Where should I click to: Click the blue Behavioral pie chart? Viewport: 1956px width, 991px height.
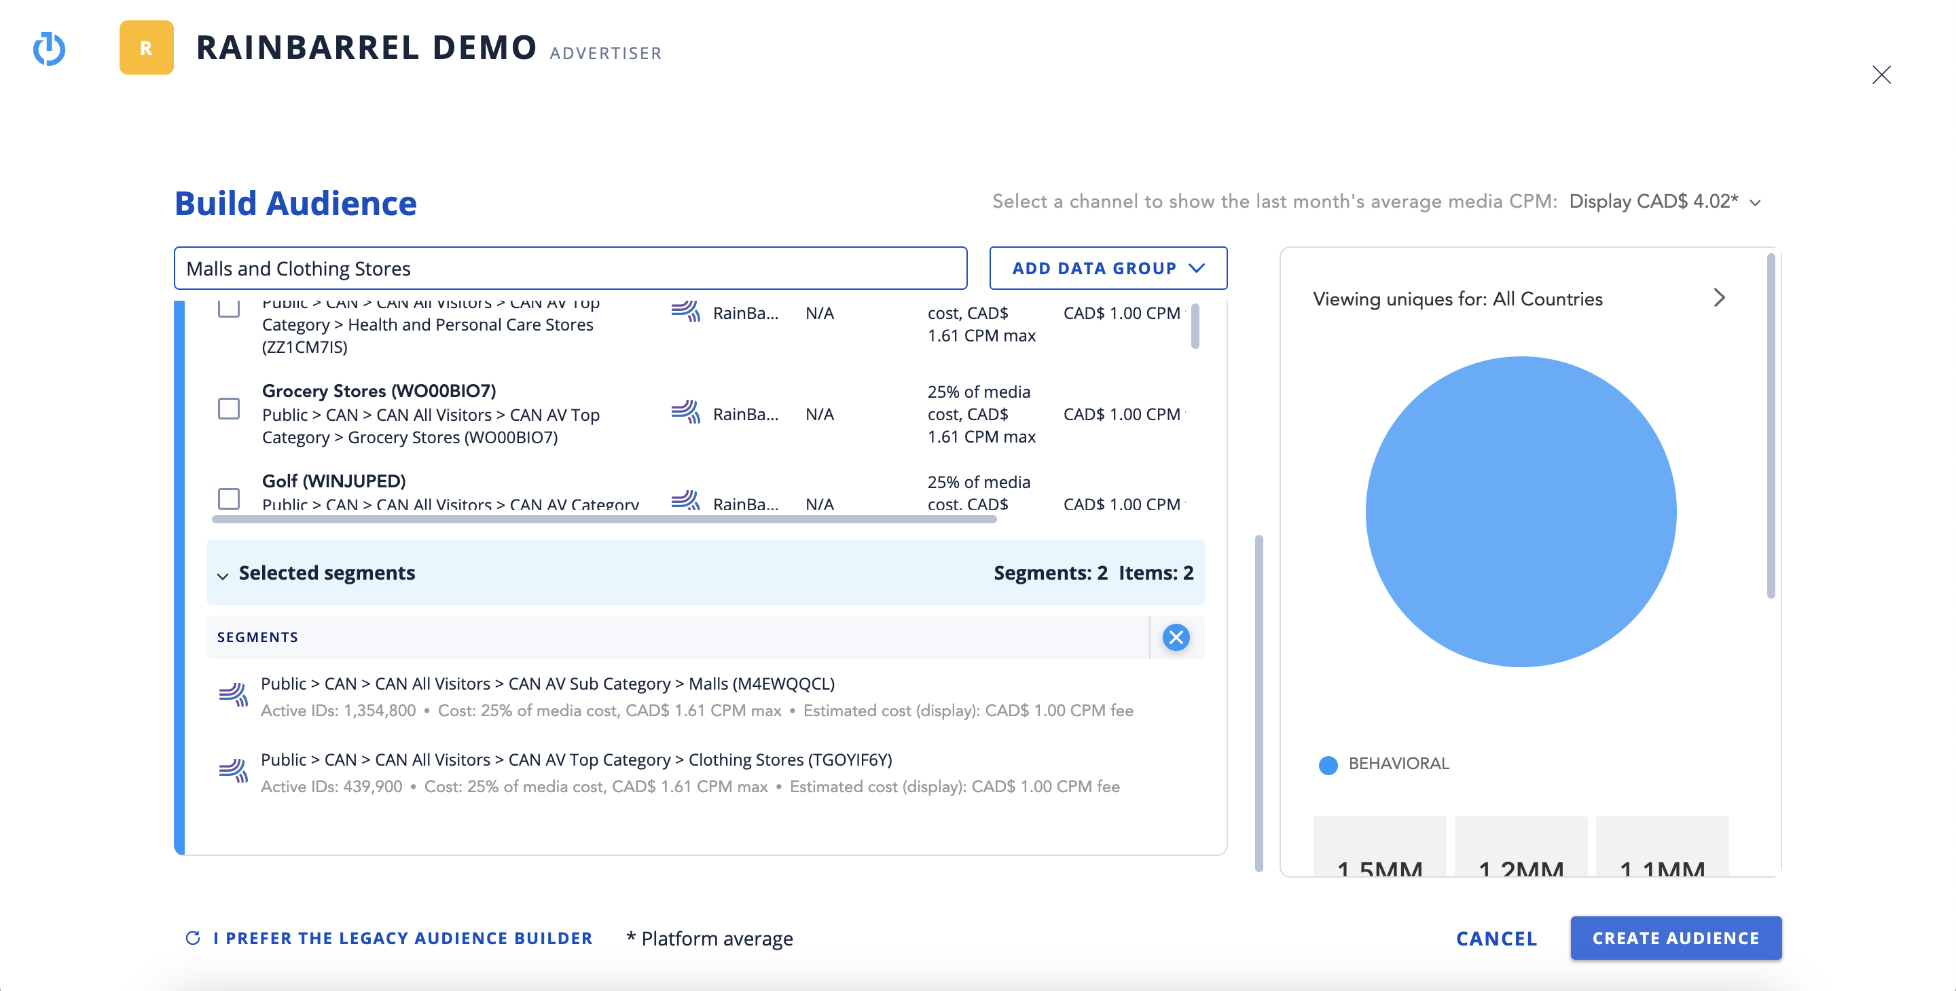click(x=1520, y=511)
